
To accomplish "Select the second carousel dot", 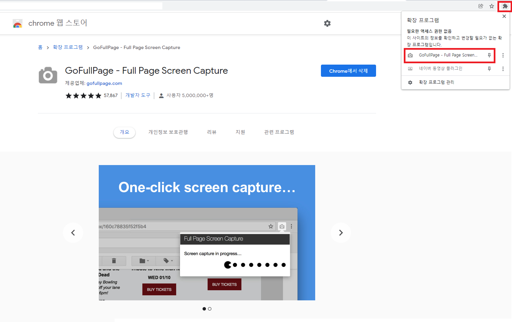I will click(210, 309).
